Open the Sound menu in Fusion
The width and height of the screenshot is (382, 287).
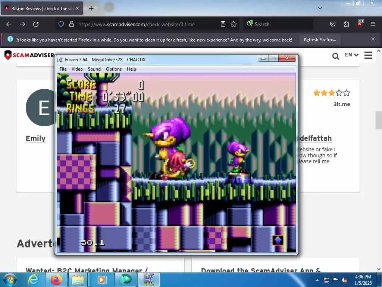tap(94, 69)
